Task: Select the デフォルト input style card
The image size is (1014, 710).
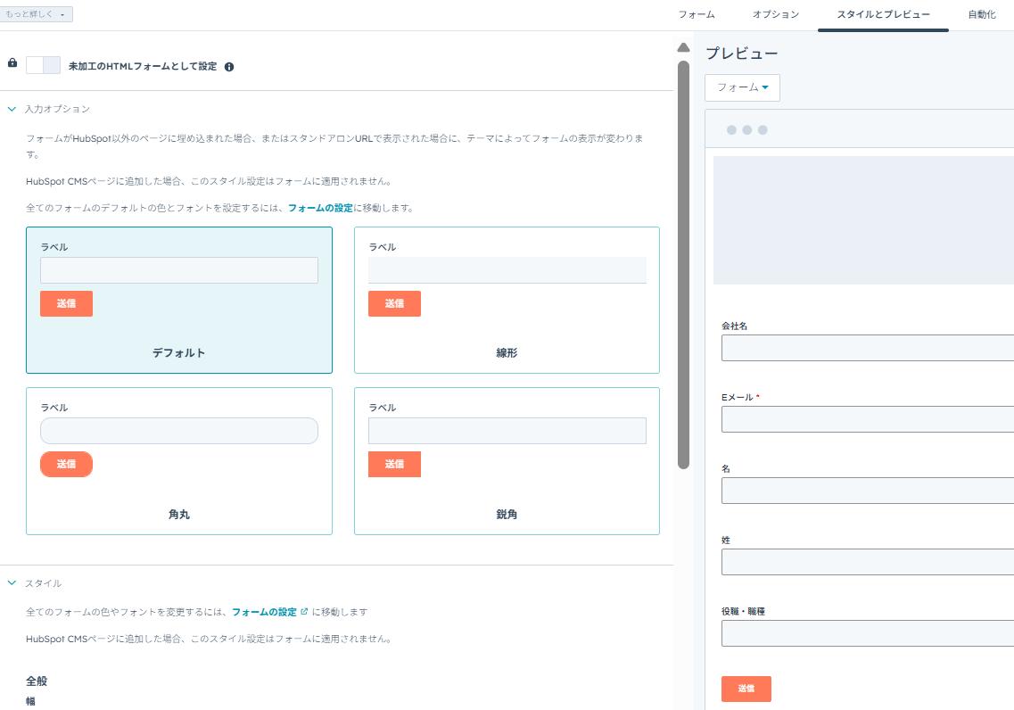Action: [x=179, y=300]
